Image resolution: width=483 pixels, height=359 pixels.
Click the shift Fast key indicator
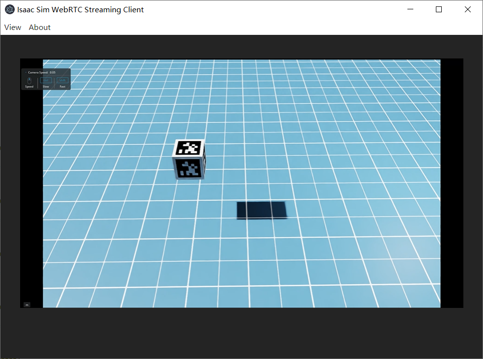click(x=62, y=81)
